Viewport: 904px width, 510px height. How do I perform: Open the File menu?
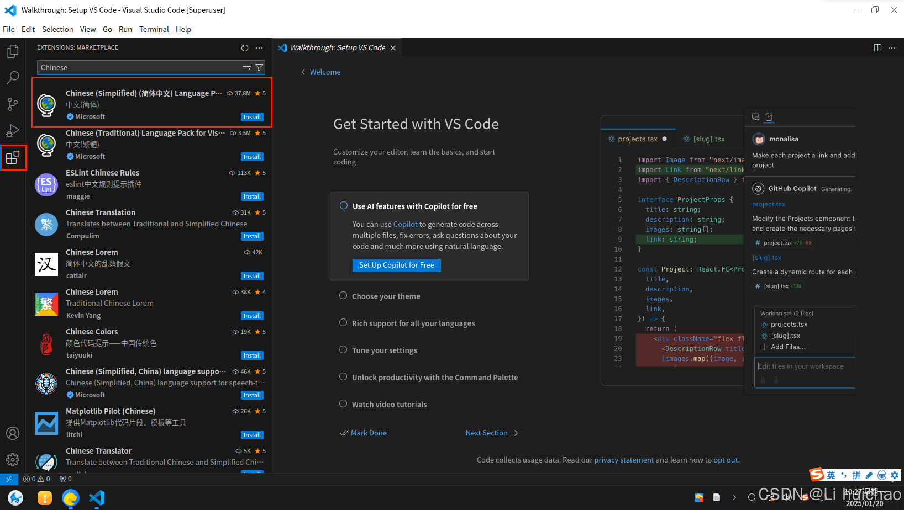coord(9,29)
